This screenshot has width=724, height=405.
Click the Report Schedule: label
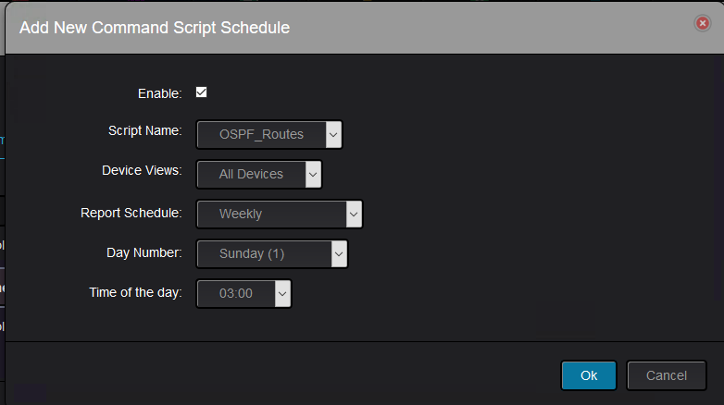click(x=131, y=213)
